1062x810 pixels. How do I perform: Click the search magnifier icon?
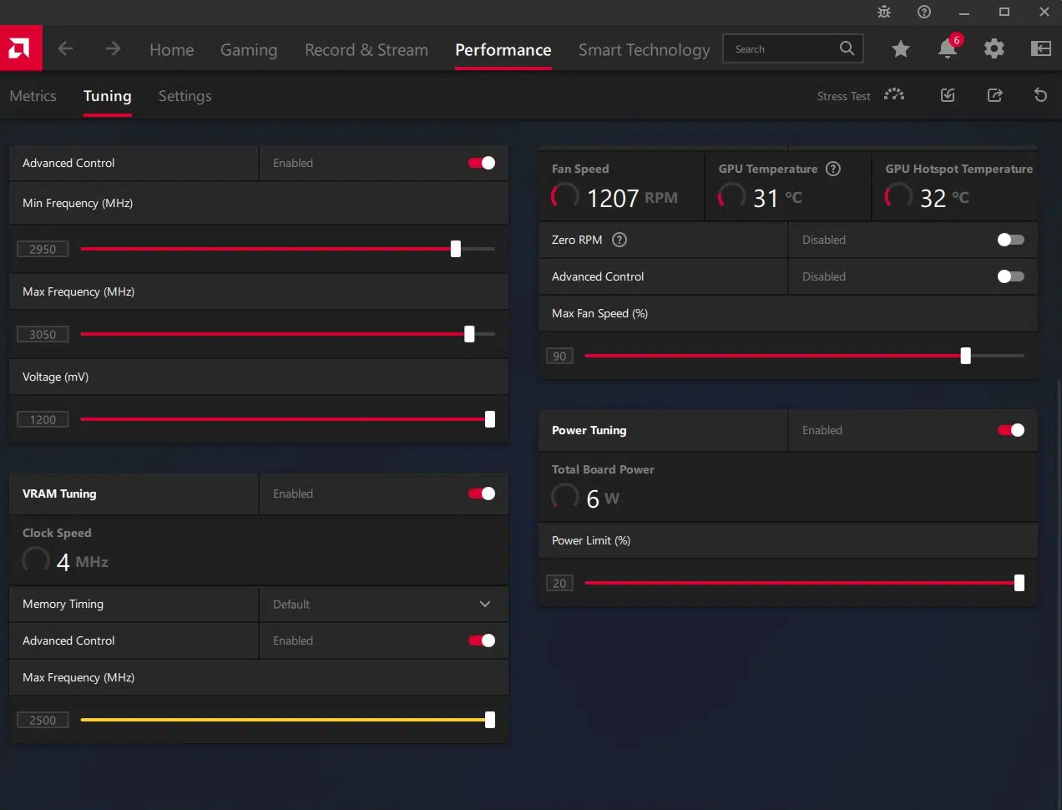tap(847, 48)
